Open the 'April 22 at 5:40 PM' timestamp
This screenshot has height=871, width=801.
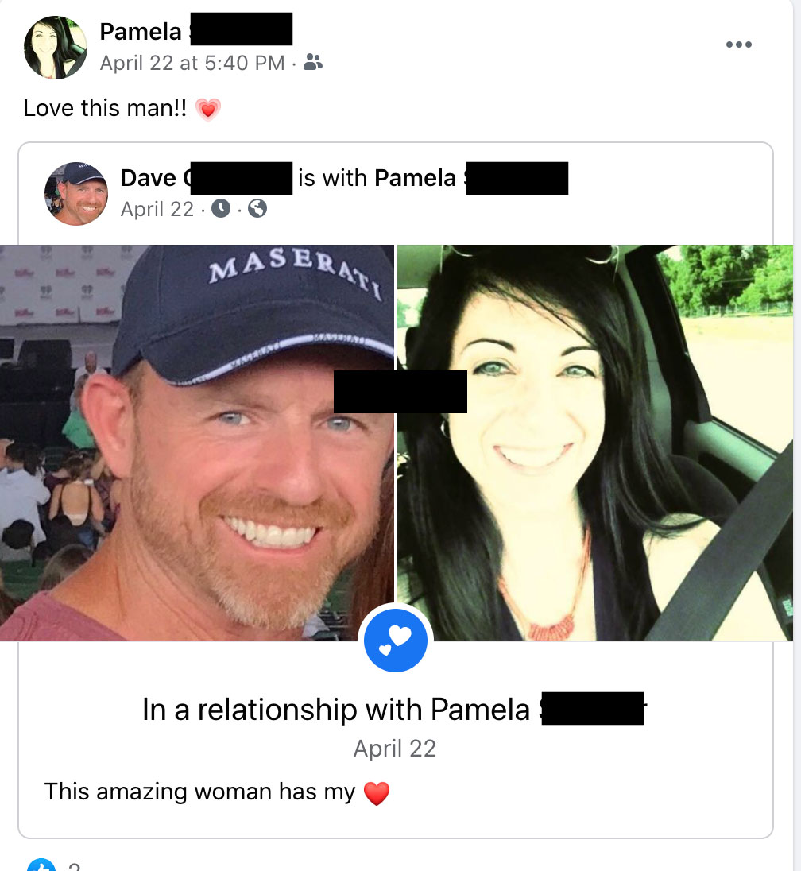pyautogui.click(x=192, y=63)
